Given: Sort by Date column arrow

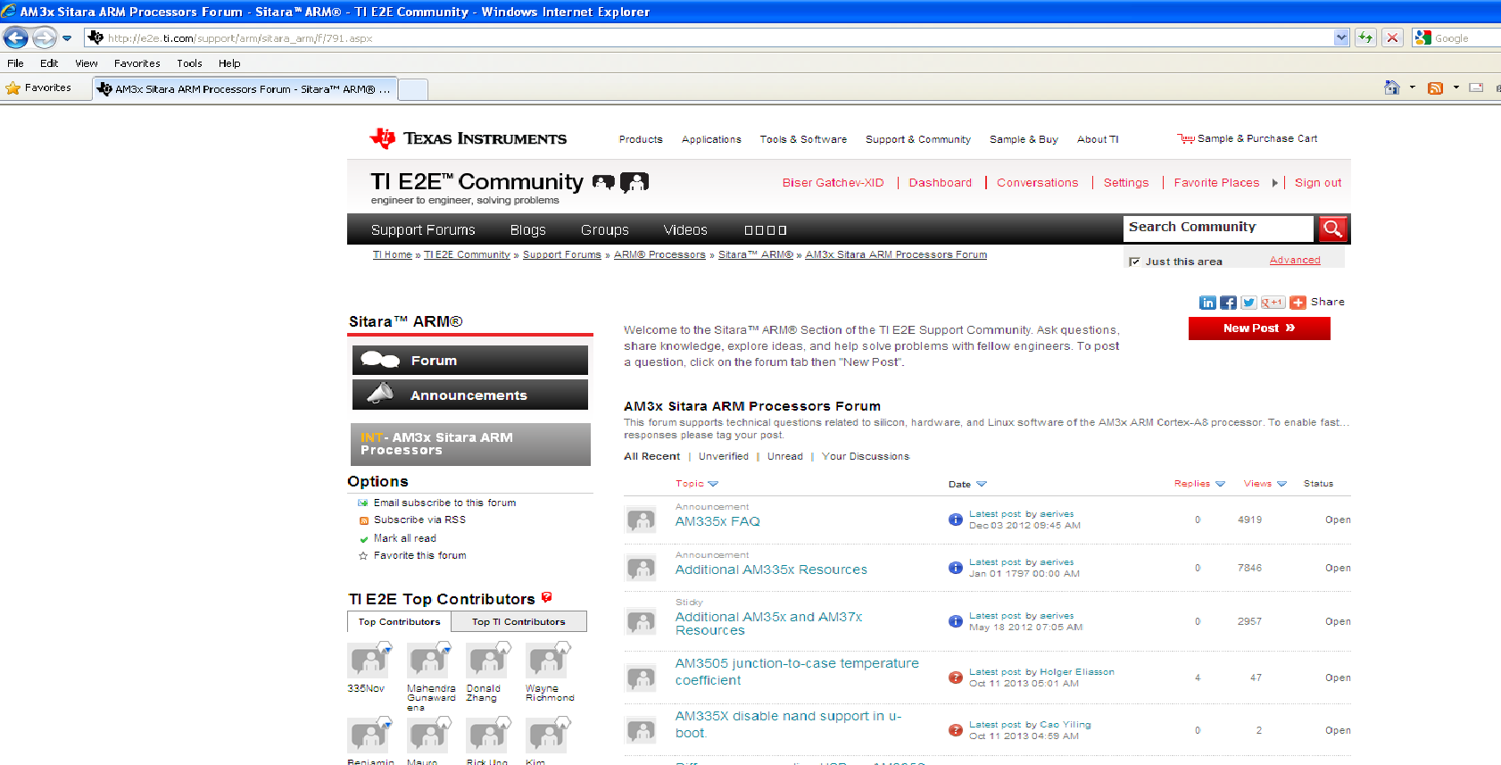Looking at the screenshot, I should coord(982,484).
